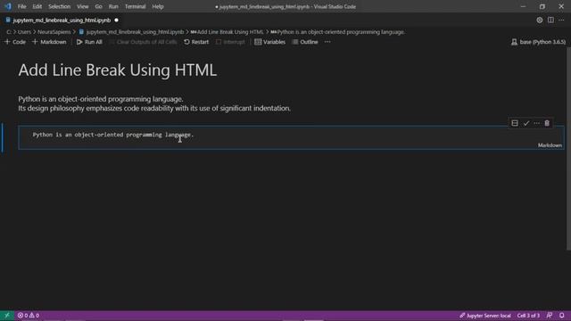Screen dimensions: 571x321
Task: Click the notebook vertical scrollbar
Action: click(568, 149)
